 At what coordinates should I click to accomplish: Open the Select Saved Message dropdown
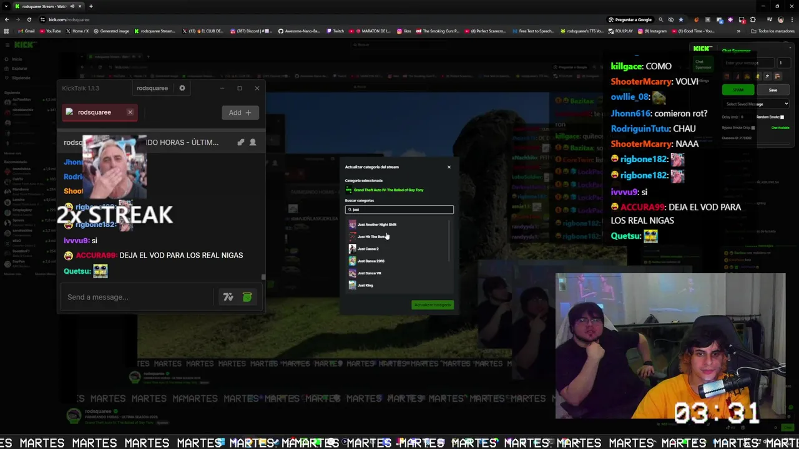756,104
